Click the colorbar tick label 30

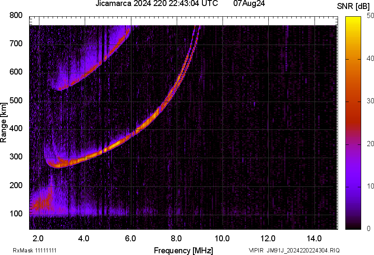[370, 101]
